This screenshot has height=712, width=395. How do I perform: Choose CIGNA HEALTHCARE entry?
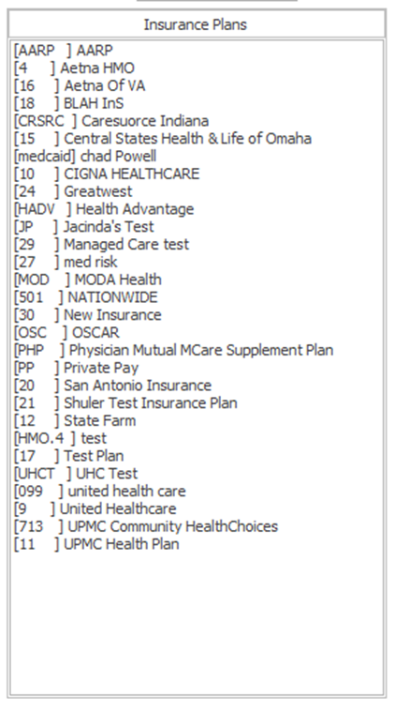107,174
